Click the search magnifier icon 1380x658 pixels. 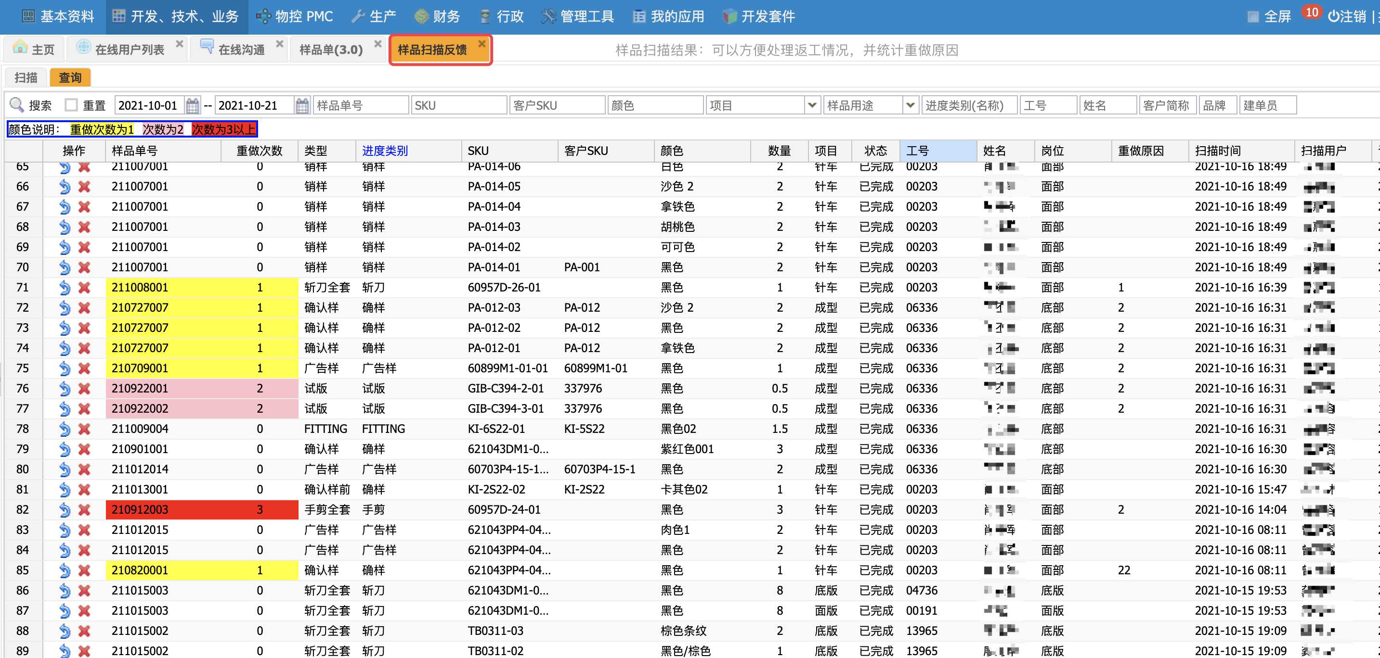(17, 105)
